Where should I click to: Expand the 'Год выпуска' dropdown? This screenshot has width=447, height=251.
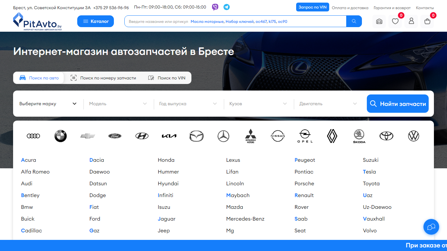pyautogui.click(x=188, y=104)
